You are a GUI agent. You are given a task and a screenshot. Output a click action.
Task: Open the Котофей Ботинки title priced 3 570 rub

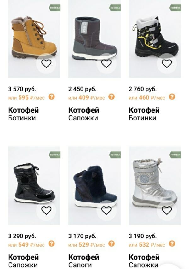tap(24, 114)
